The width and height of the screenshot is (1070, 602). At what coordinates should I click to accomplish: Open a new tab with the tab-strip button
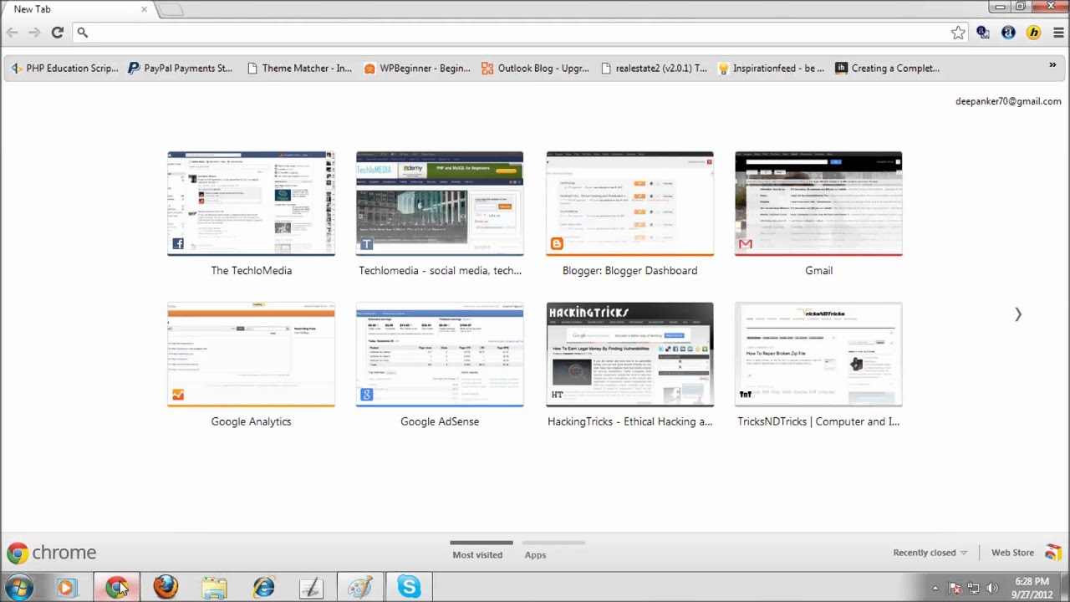pyautogui.click(x=170, y=9)
